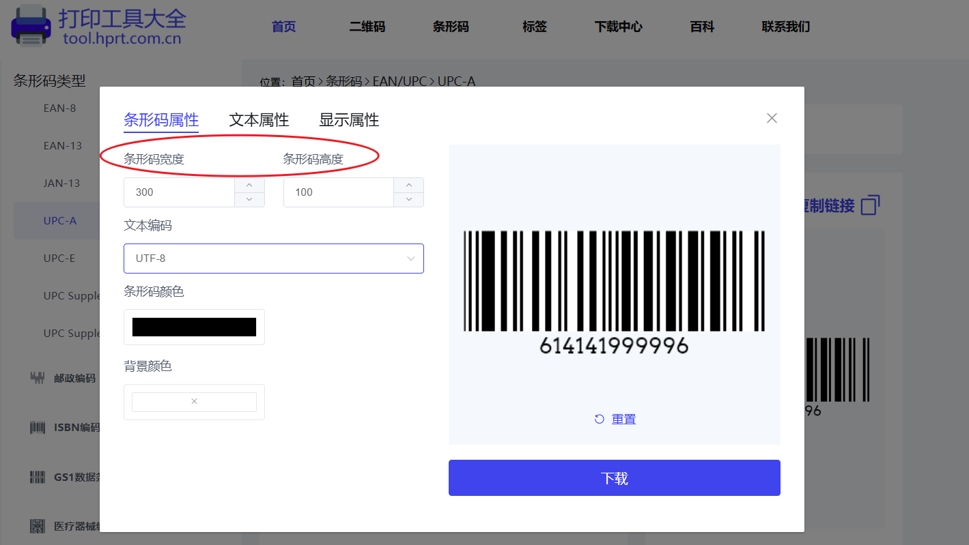
Task: Click the tool.hprt.com.cn site title
Action: point(122,38)
